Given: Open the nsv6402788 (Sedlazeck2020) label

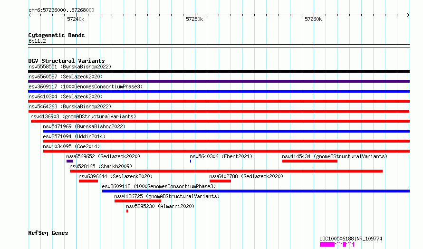Looking at the screenshot, I should point(246,176).
